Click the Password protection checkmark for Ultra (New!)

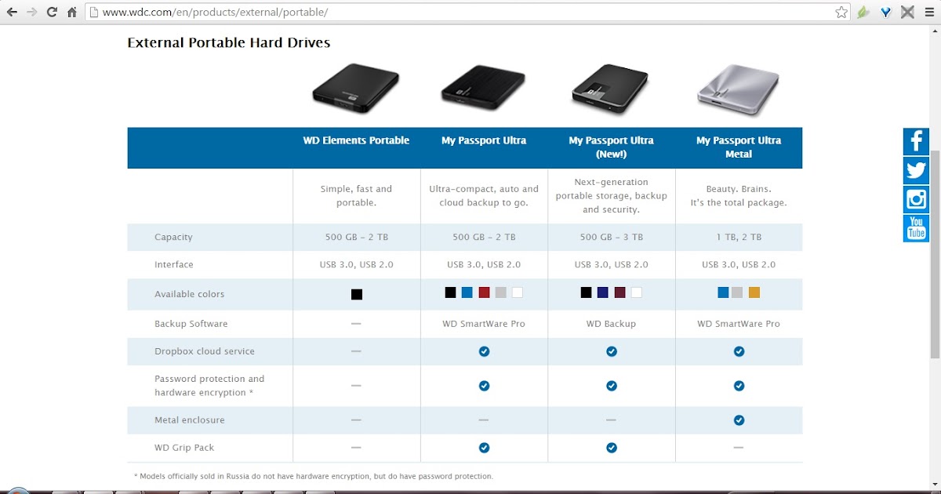tap(612, 386)
